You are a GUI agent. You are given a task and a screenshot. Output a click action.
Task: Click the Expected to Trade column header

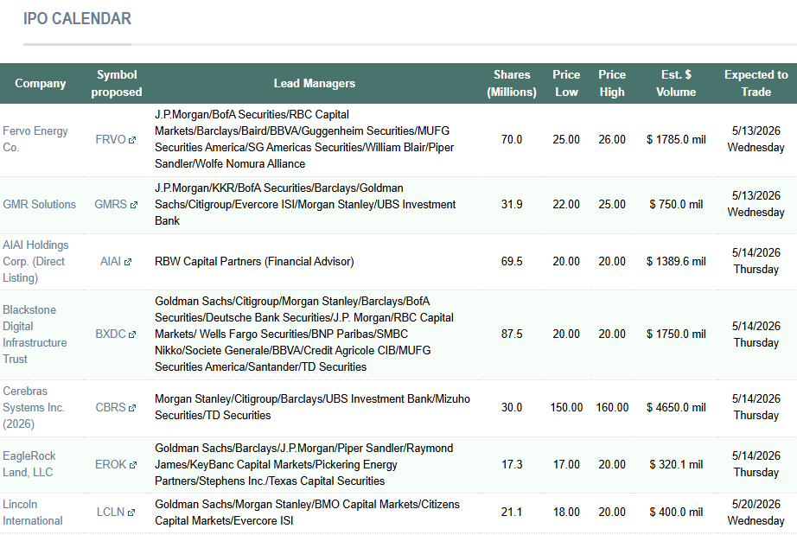pos(756,83)
